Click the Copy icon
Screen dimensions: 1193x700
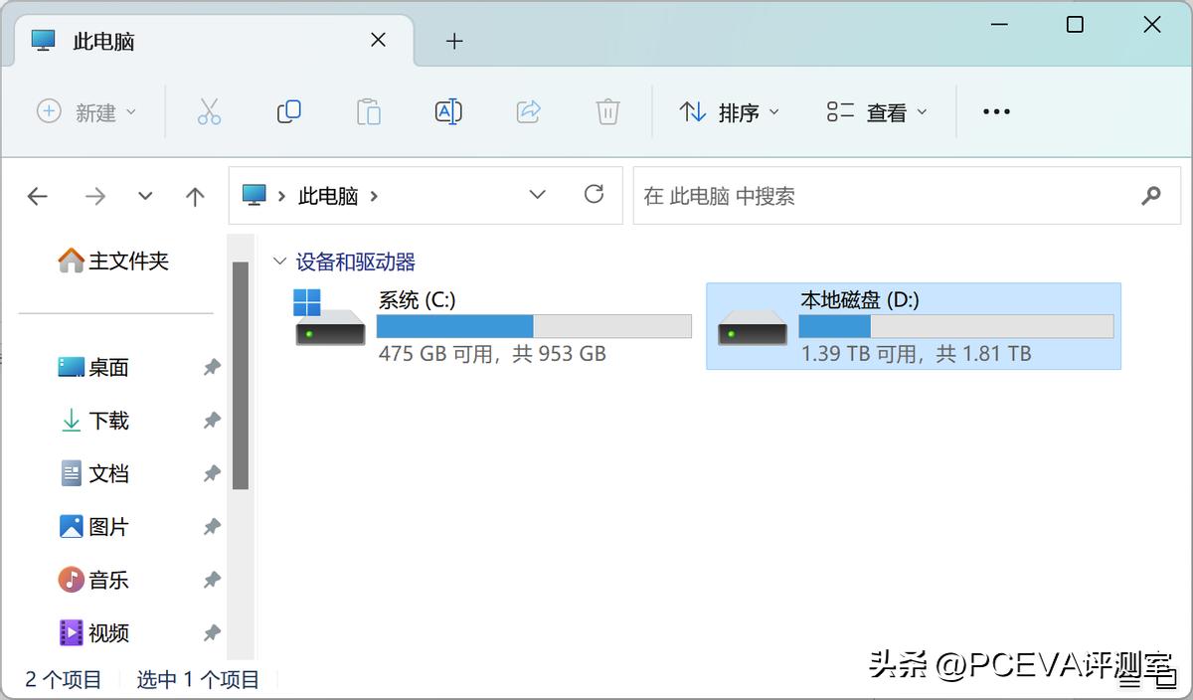(x=288, y=111)
